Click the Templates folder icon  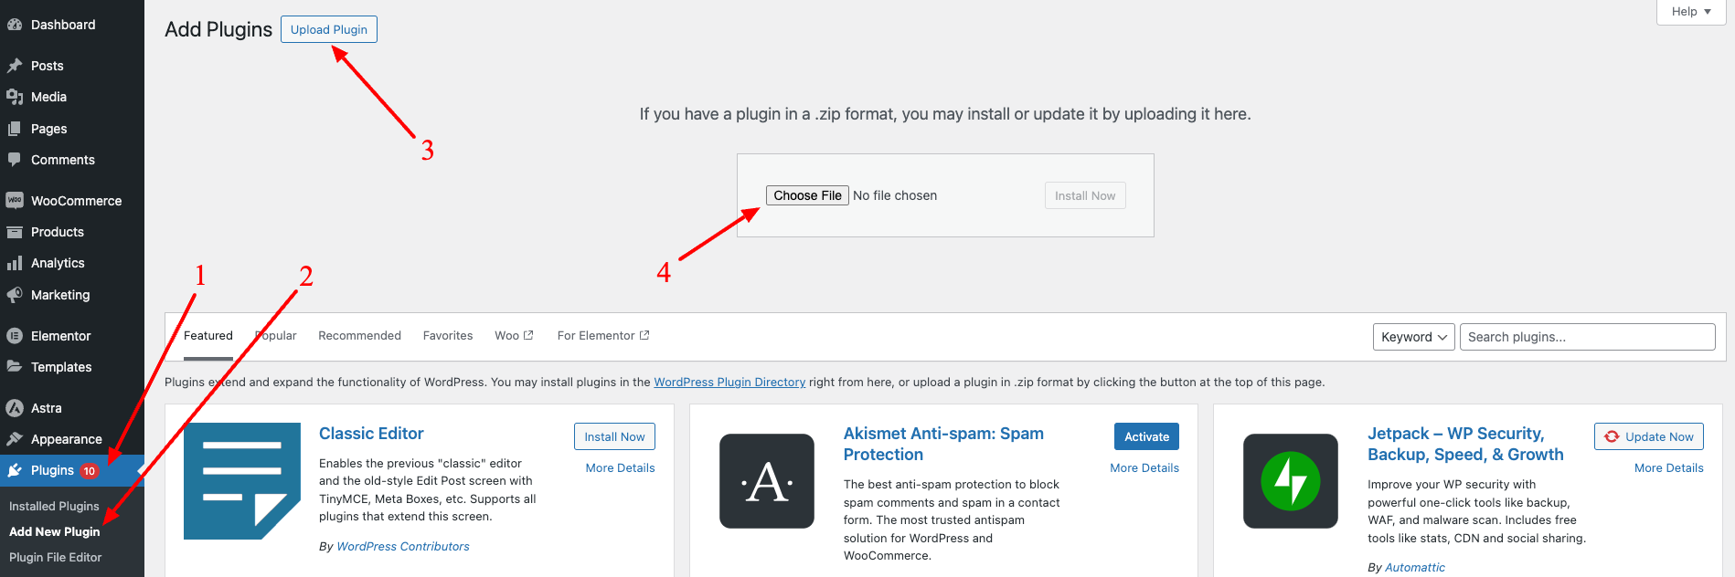[x=15, y=367]
